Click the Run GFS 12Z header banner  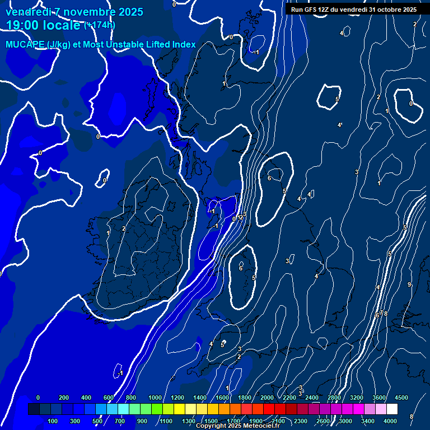353,10
